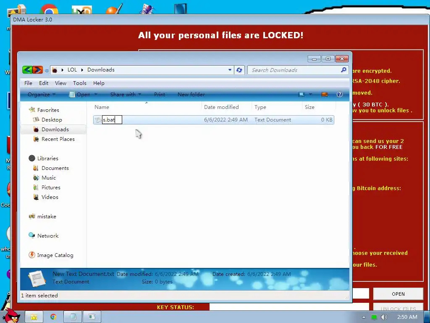Select the mistake item in the navigation pane

coord(47,217)
